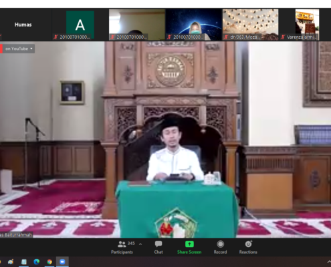Open the Reactions smiley icon
The height and width of the screenshot is (267, 331).
tap(248, 244)
